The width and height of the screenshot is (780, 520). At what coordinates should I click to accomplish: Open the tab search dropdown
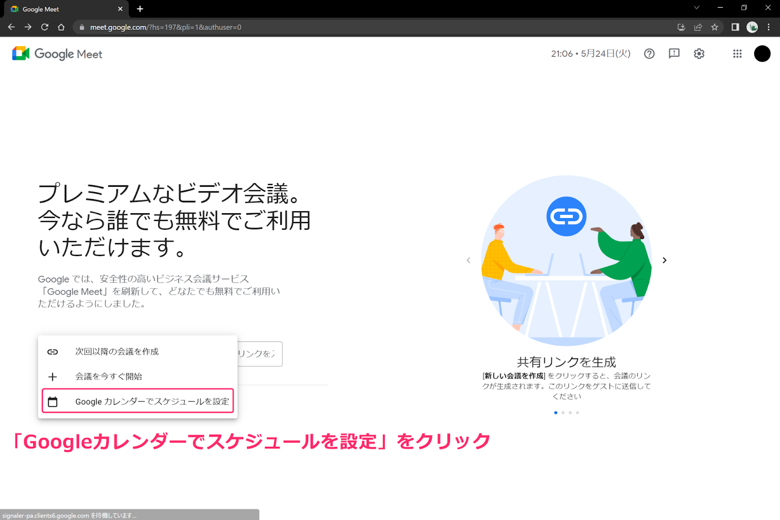[x=697, y=8]
